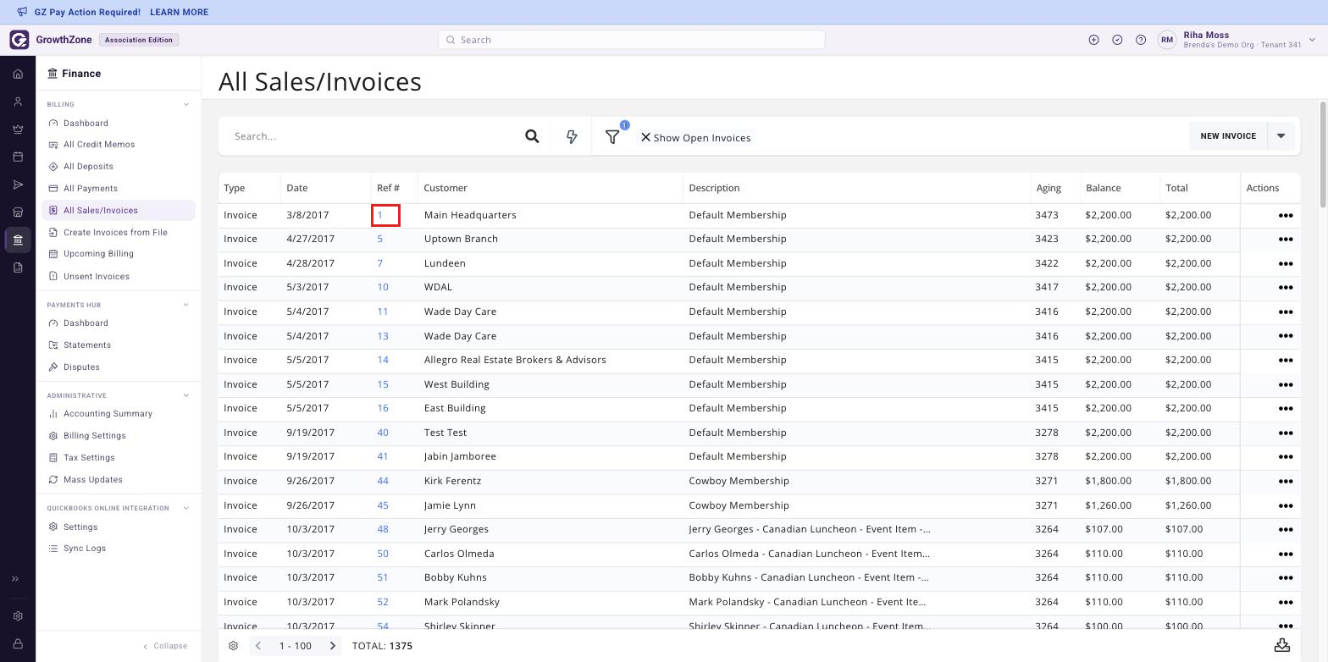1328x662 pixels.
Task: Click the global Search field in header
Action: click(632, 40)
